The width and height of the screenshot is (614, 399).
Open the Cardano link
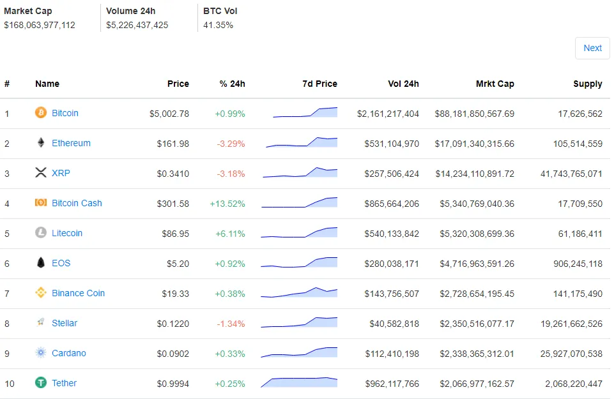point(69,353)
